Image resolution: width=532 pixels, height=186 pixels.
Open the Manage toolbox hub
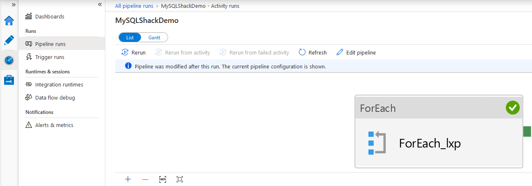9,80
